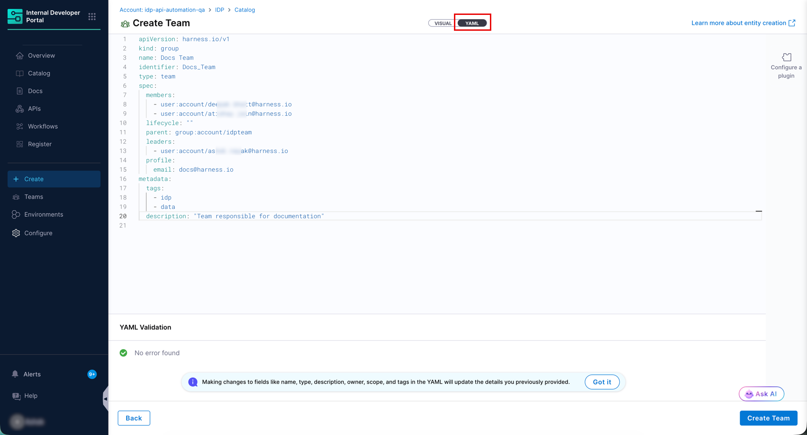Open the Account idp-api-automation-qa breadcrumb
This screenshot has height=435, width=807.
tap(162, 10)
